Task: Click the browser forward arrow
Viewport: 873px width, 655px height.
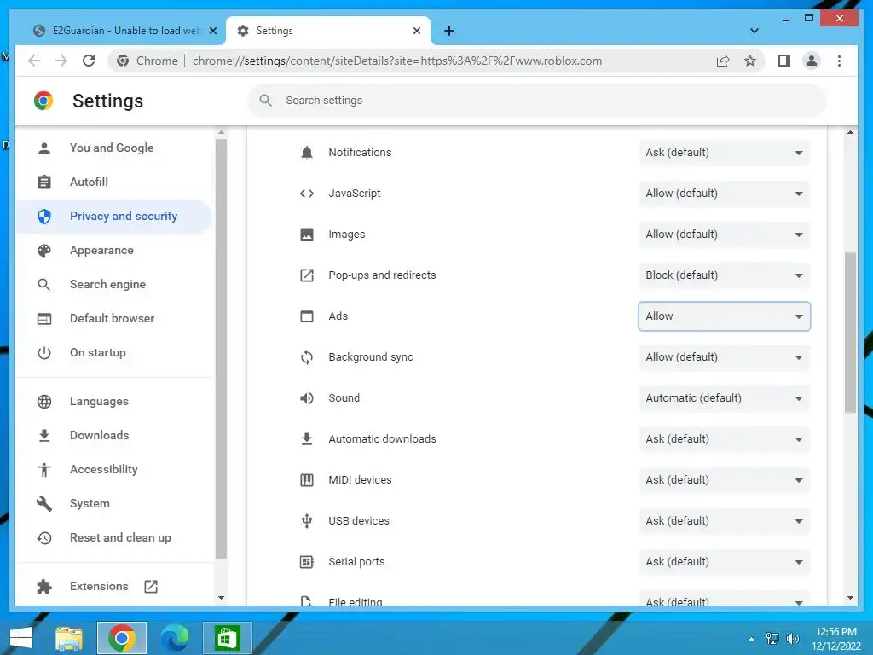Action: 61,61
